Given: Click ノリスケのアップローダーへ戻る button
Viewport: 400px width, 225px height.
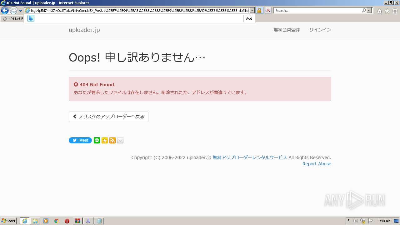Looking at the screenshot, I should pos(108,117).
